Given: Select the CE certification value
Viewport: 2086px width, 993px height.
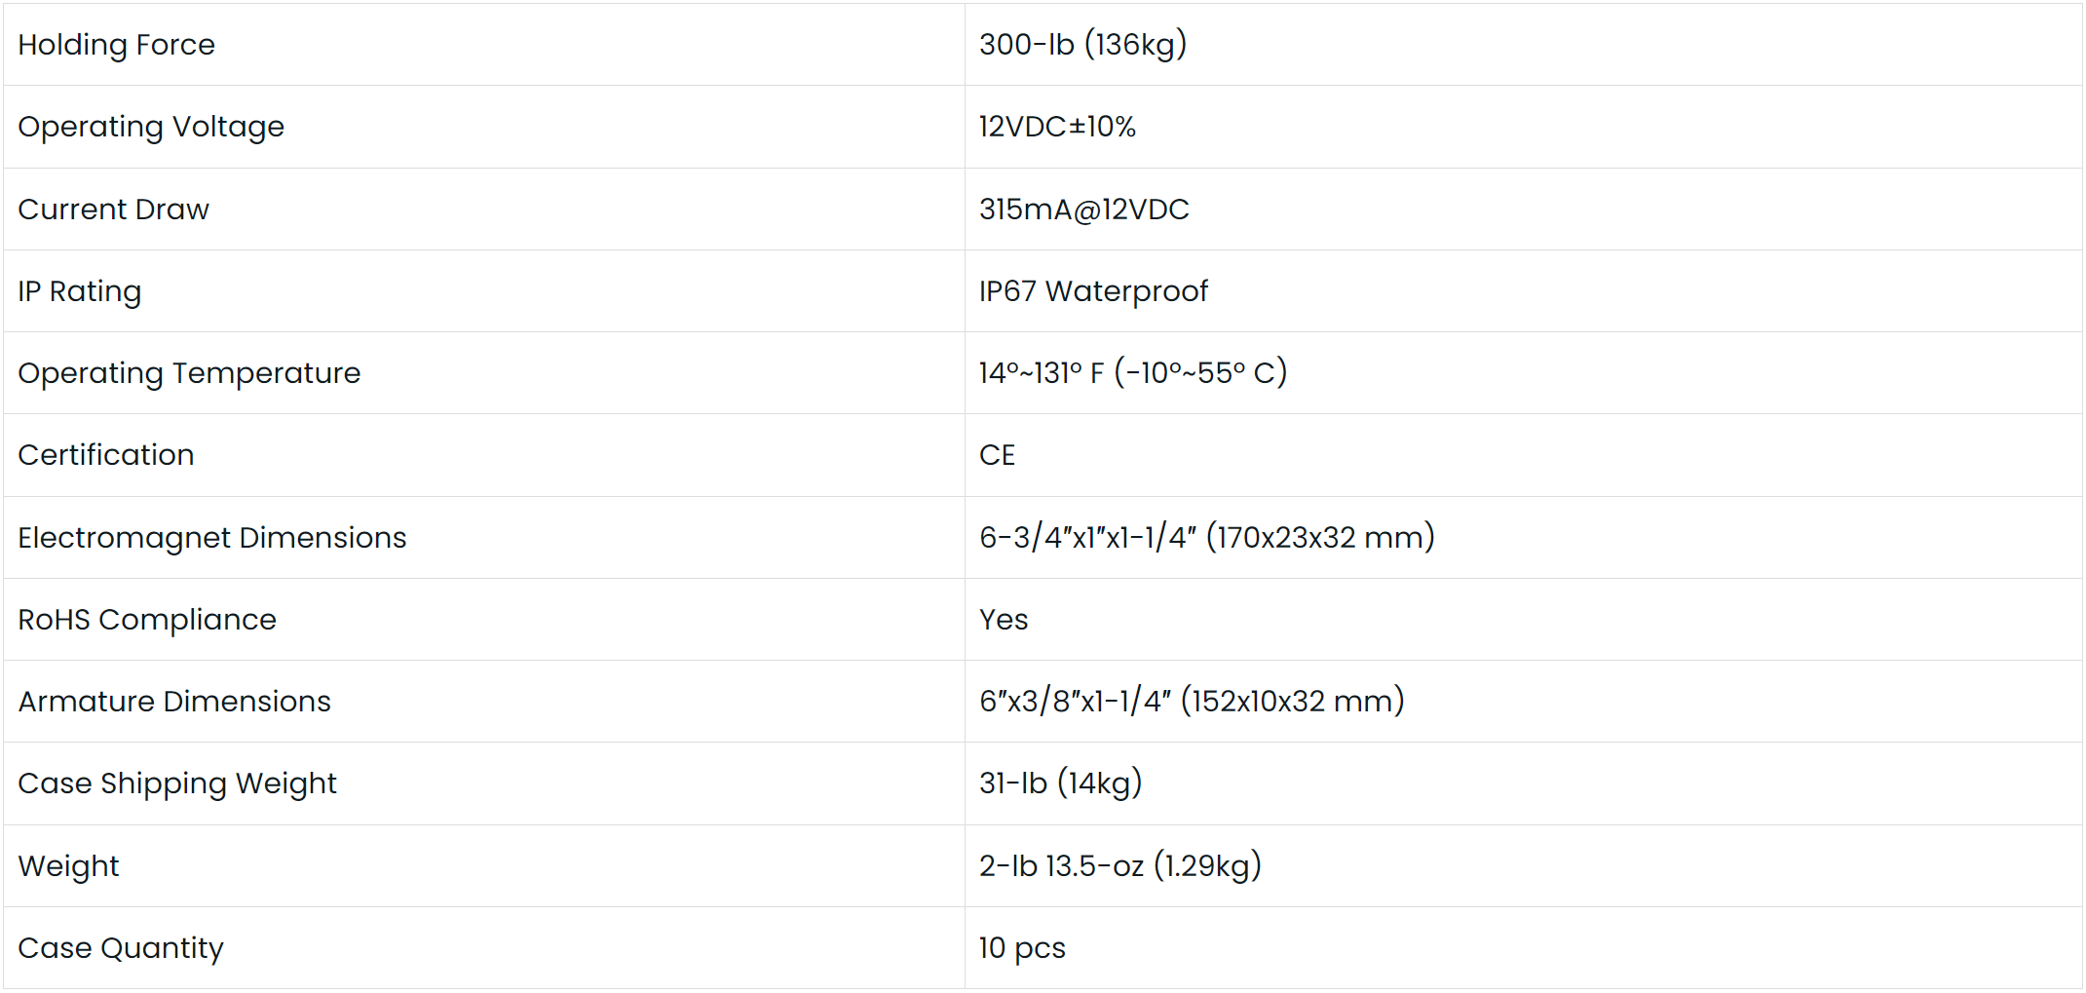Looking at the screenshot, I should pyautogui.click(x=997, y=455).
